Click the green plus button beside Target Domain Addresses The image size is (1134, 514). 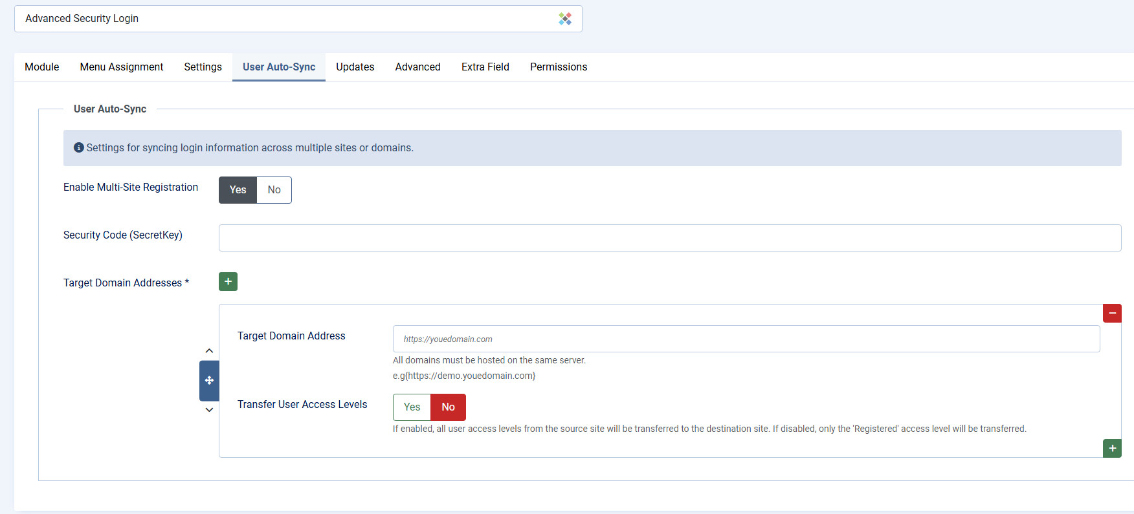point(228,282)
